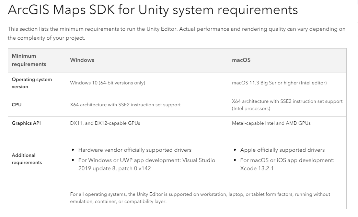Click the 'Xcode 13.2.1' bullet text

click(287, 164)
